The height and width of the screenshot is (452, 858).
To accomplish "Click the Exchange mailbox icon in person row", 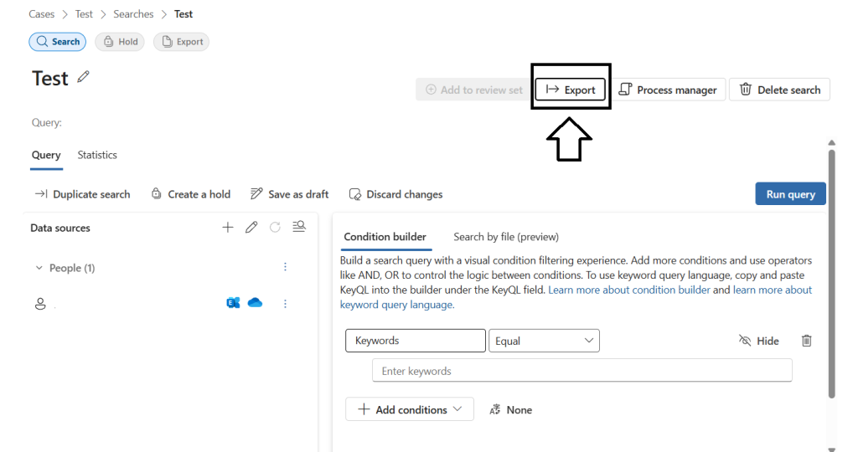I will [233, 303].
